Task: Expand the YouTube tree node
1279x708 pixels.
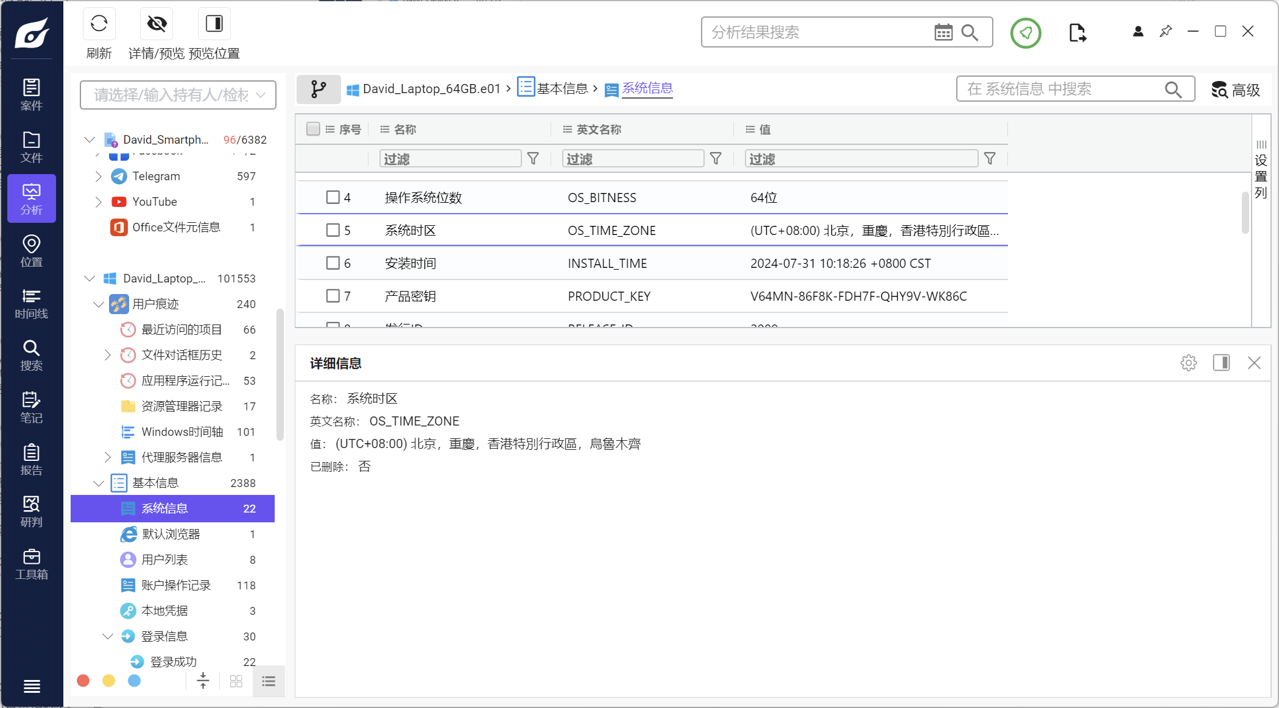Action: [99, 202]
